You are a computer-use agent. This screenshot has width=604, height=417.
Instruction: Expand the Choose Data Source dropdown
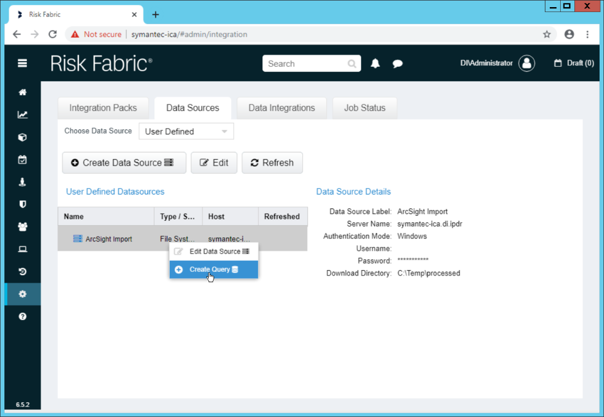pyautogui.click(x=186, y=132)
